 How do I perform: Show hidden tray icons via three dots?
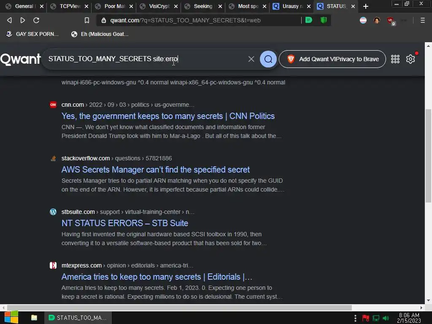point(355,318)
